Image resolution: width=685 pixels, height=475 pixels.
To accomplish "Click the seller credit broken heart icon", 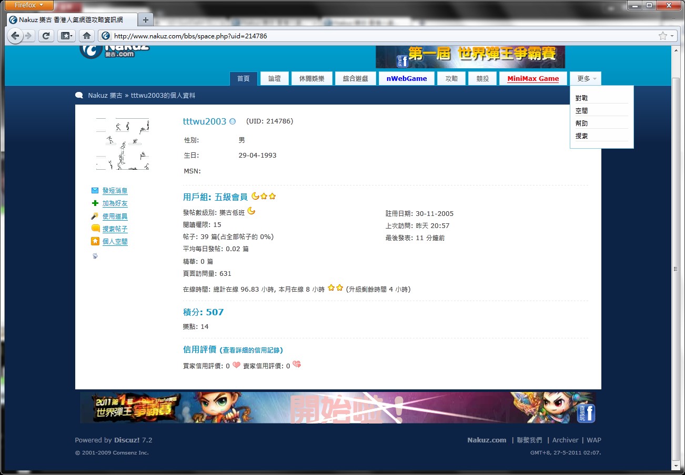I will (297, 365).
